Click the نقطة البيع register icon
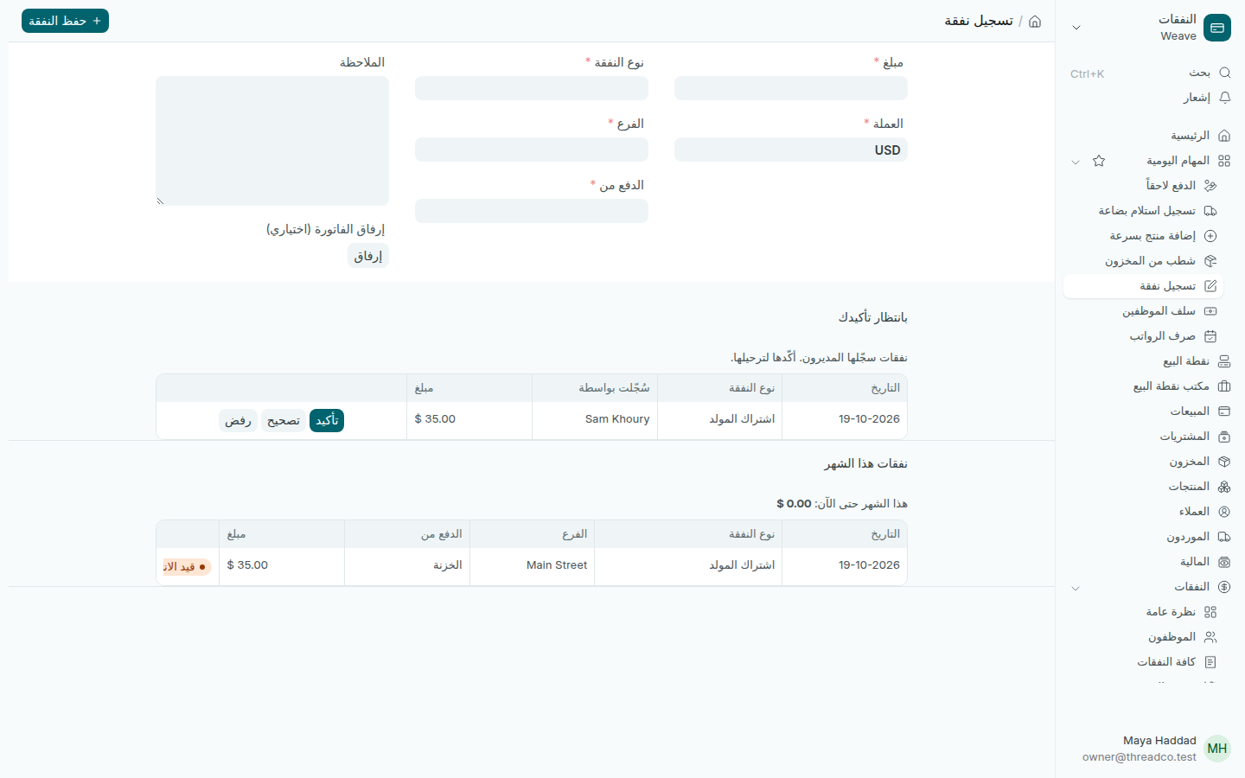The image size is (1245, 778). pos(1224,361)
